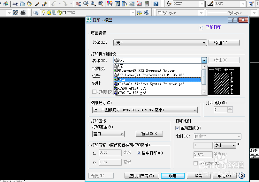Click the Redo arrow icon
The width and height of the screenshot is (259, 182).
(65, 4)
